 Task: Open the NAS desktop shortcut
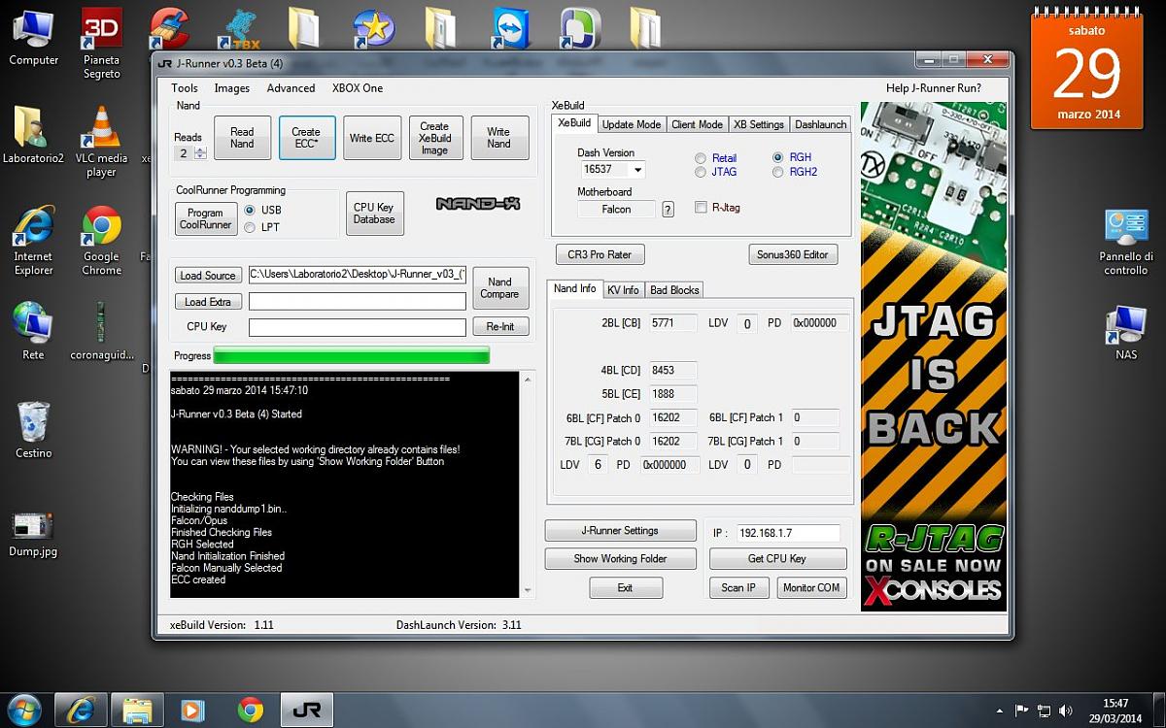[1126, 333]
